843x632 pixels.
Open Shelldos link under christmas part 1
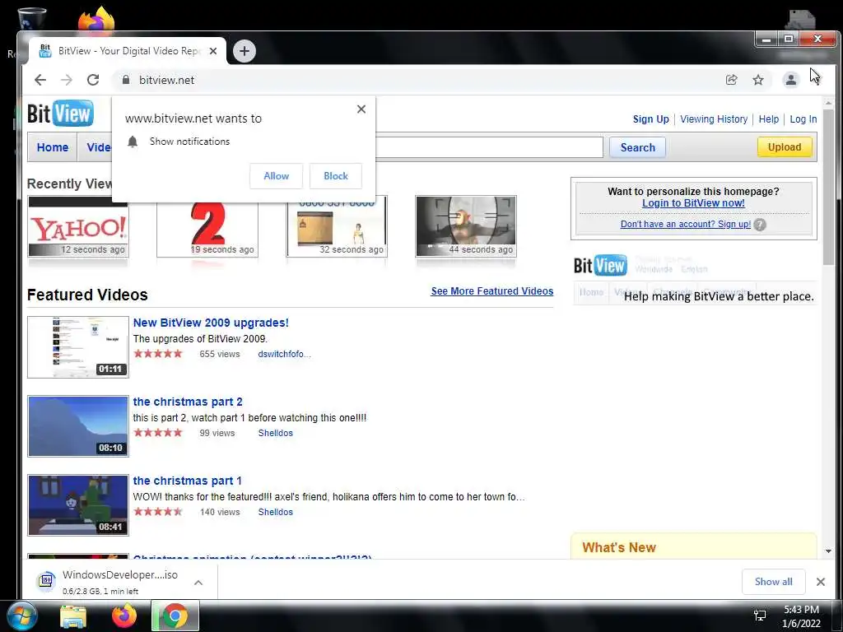point(275,512)
